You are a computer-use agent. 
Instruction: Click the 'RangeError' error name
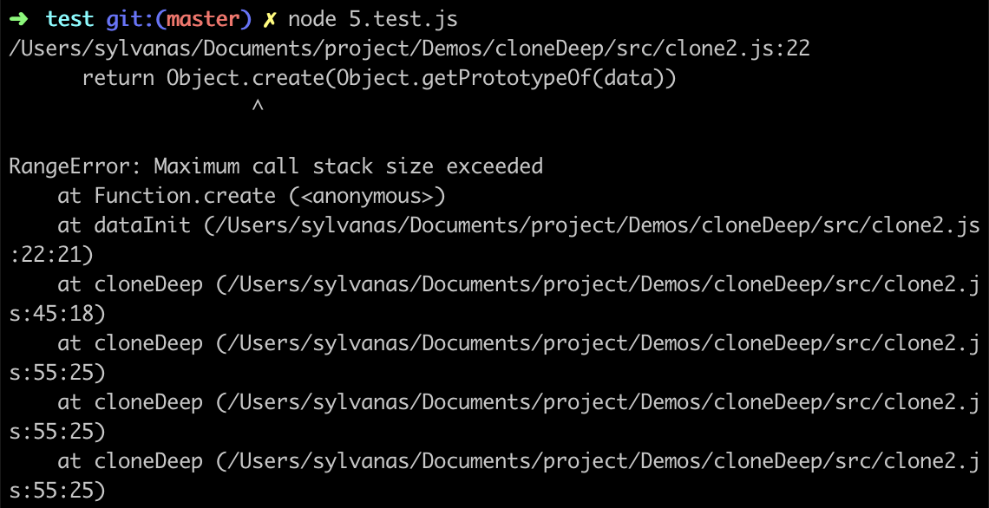[x=75, y=166]
